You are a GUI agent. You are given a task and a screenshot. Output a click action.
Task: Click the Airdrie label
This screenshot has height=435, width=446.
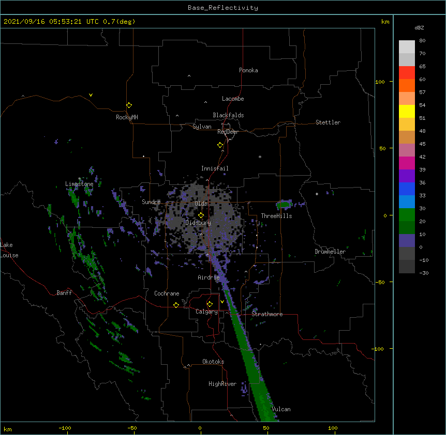209,277
